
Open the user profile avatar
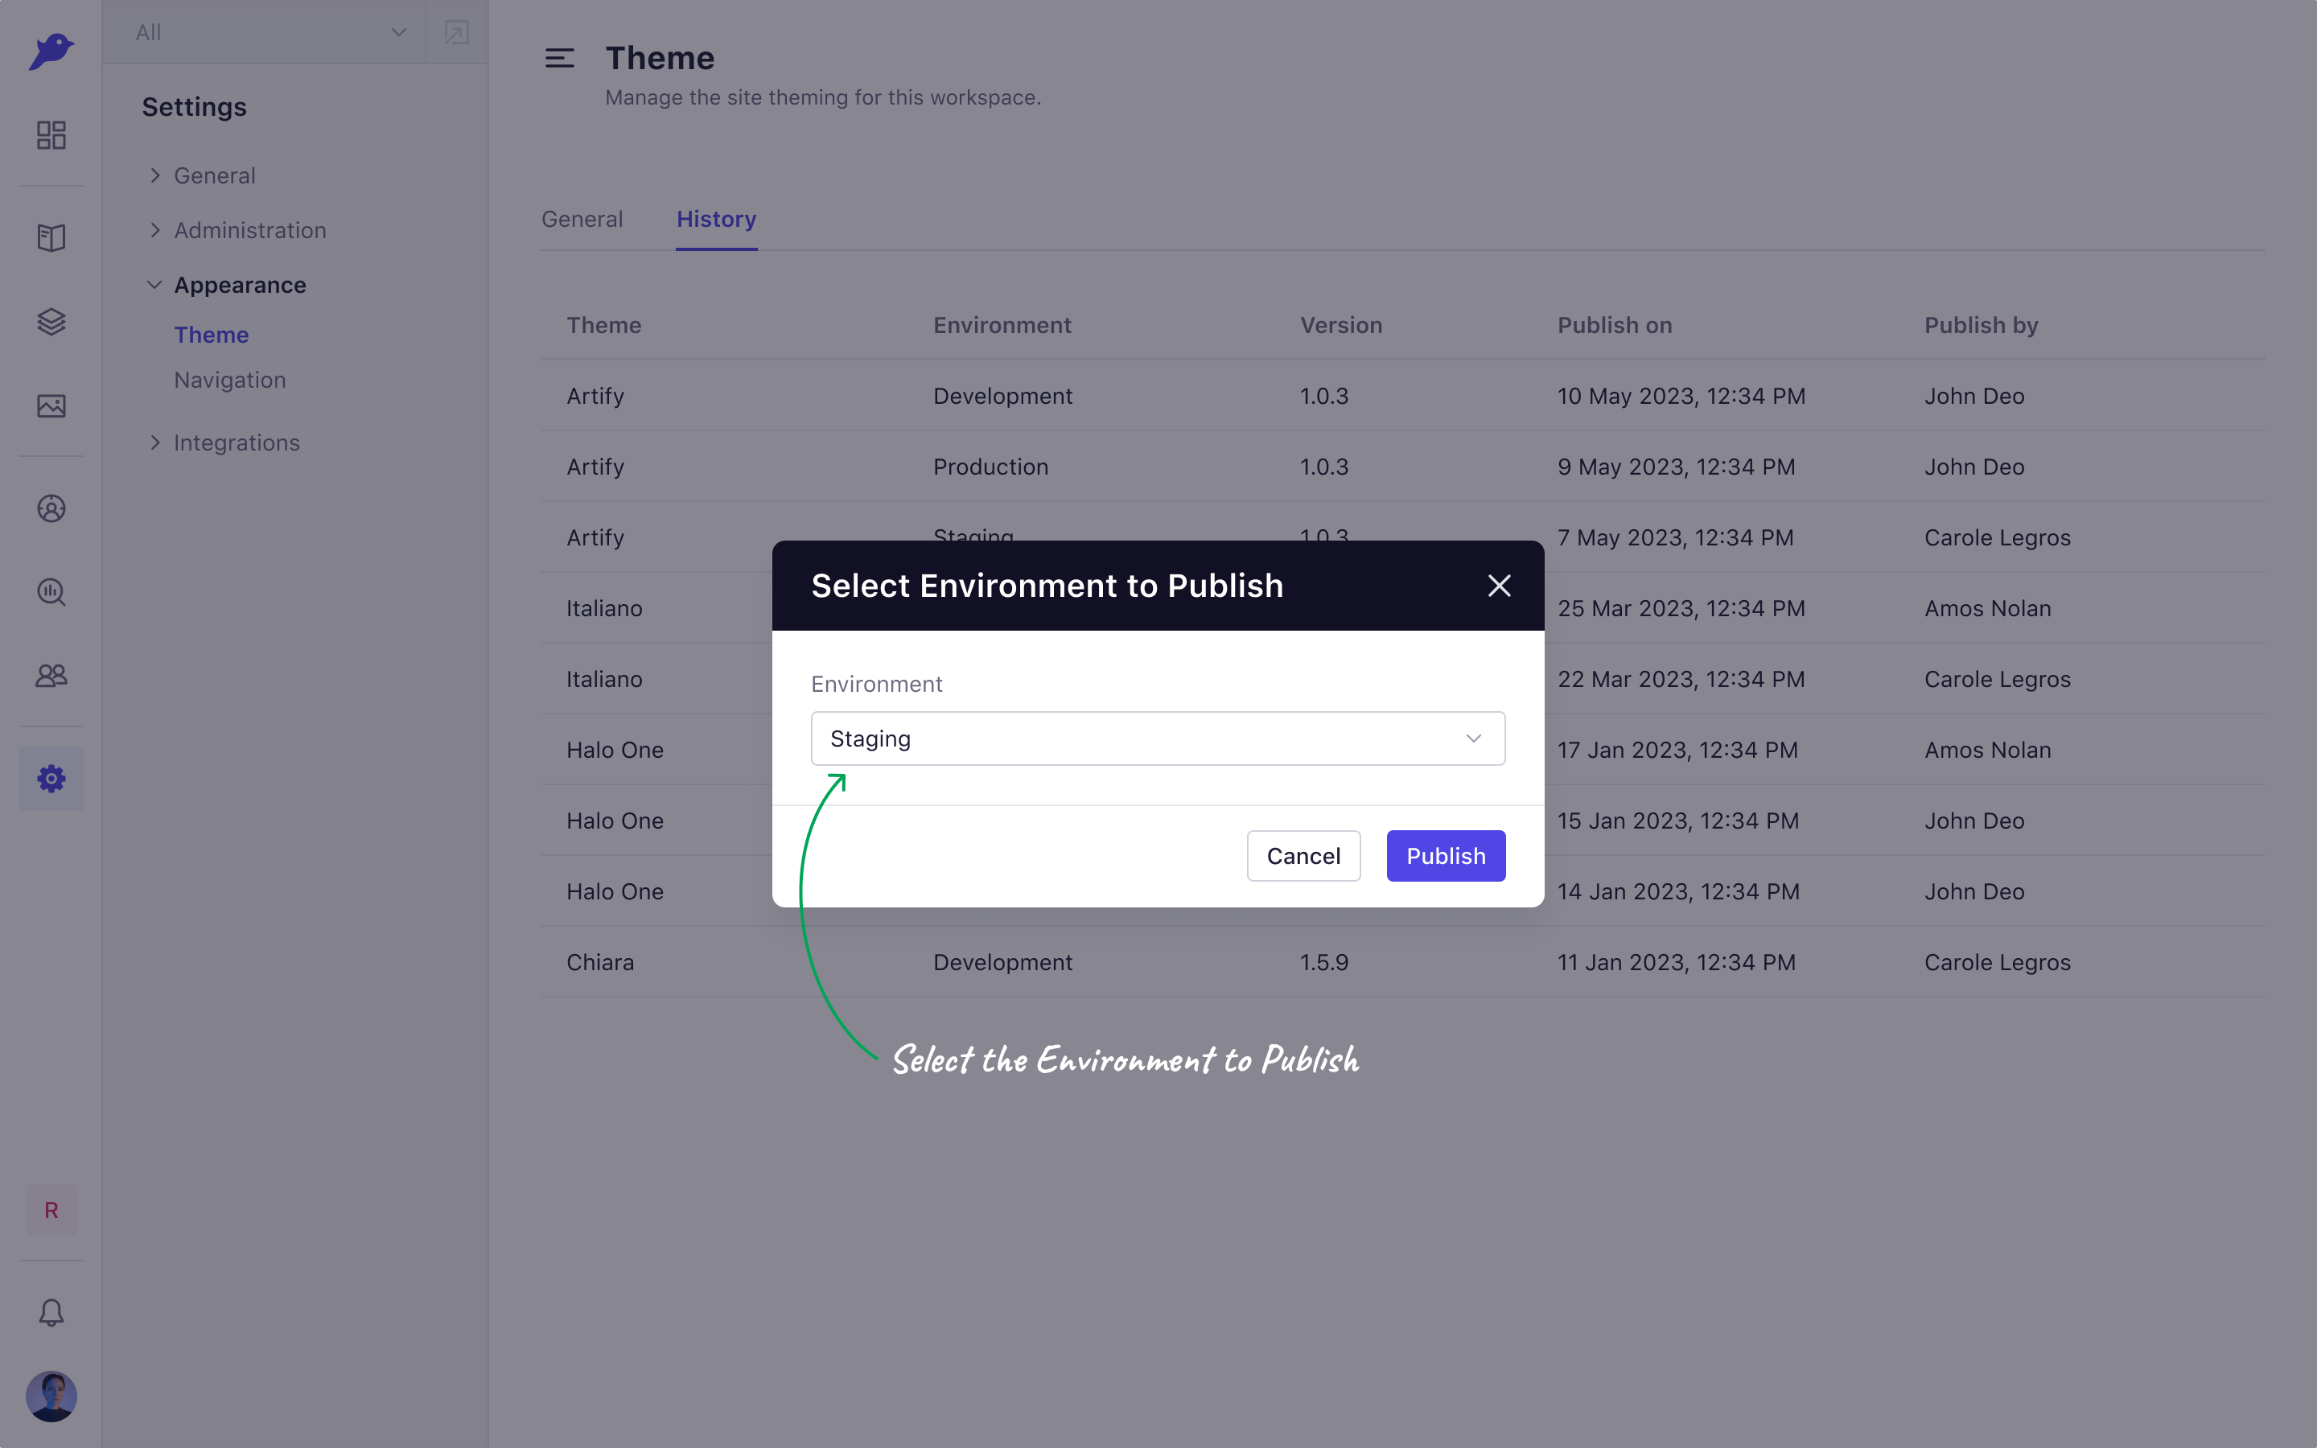(x=51, y=1397)
